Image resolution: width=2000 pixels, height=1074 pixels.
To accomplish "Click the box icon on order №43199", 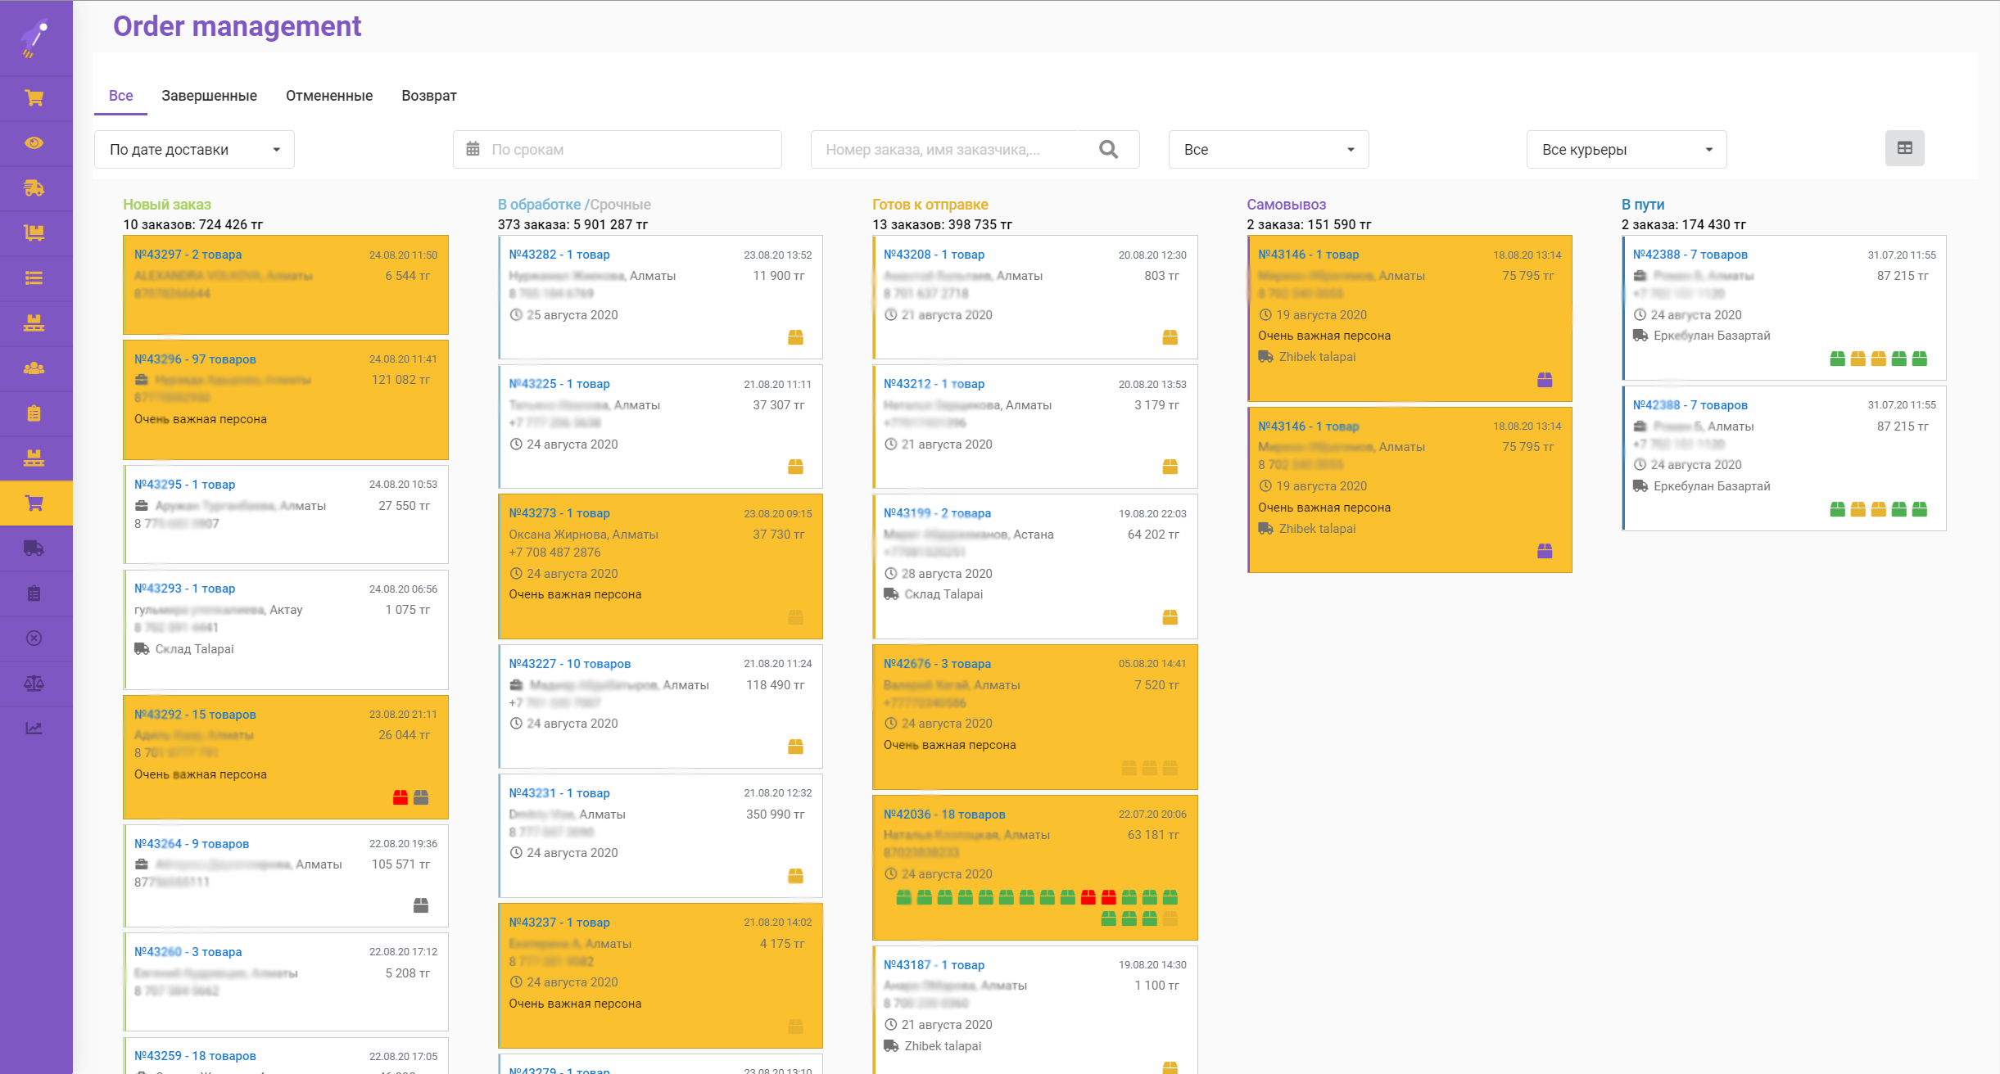I will point(1170,617).
